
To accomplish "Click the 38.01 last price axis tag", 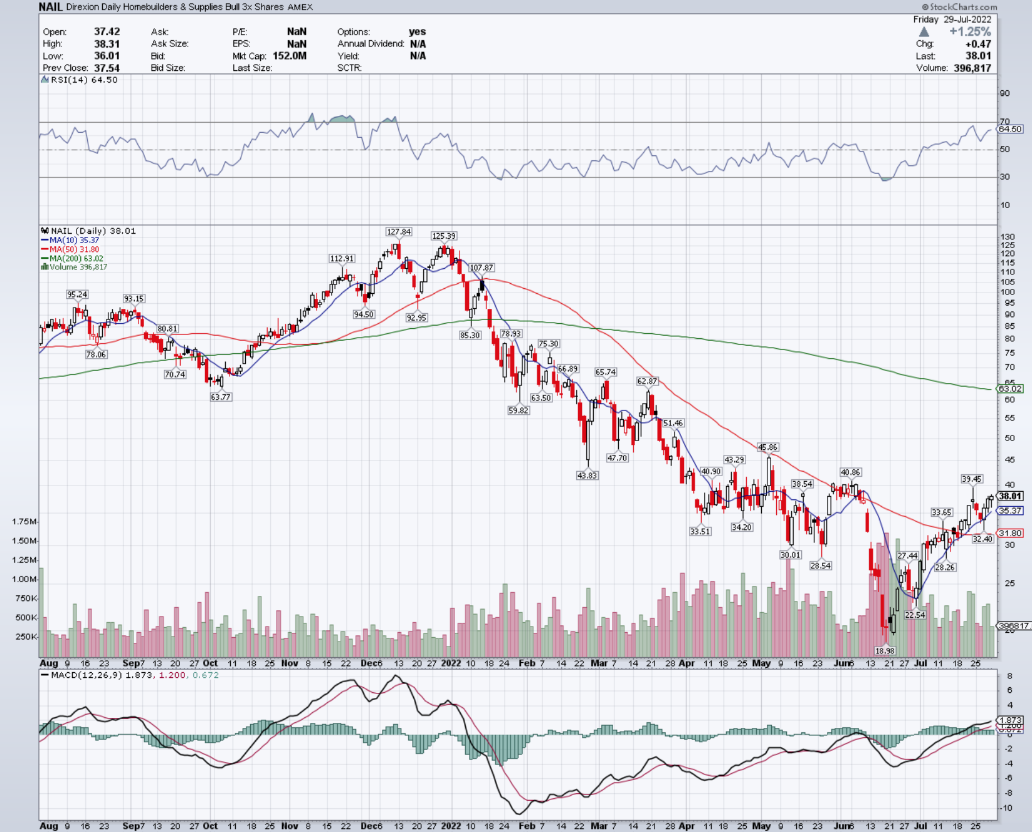I will (x=1010, y=496).
